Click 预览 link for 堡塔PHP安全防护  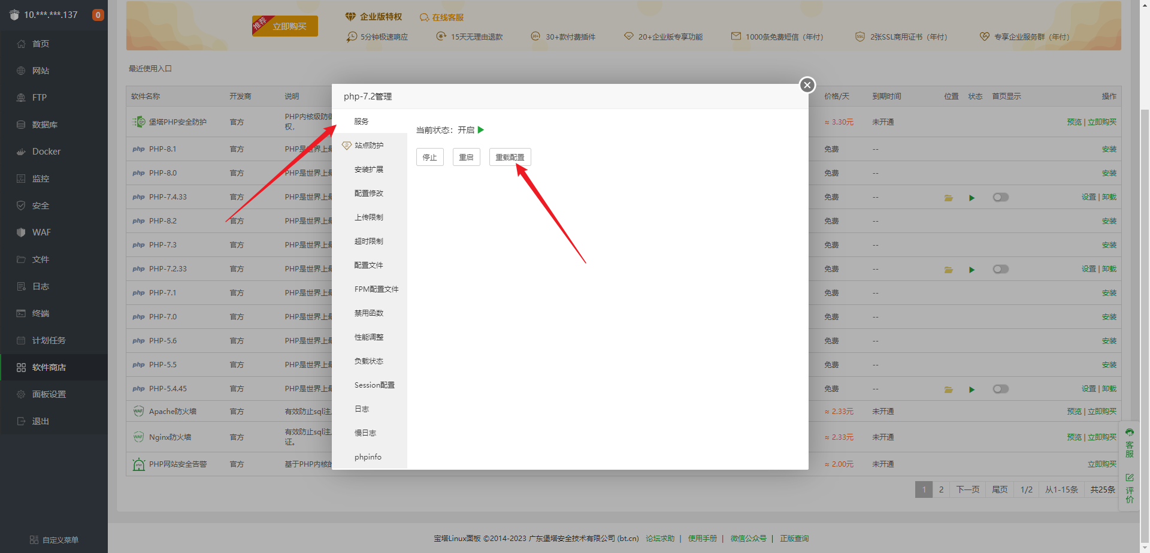point(1075,122)
